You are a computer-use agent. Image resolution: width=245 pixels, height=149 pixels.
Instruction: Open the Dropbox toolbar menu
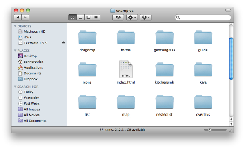[x=146, y=17]
